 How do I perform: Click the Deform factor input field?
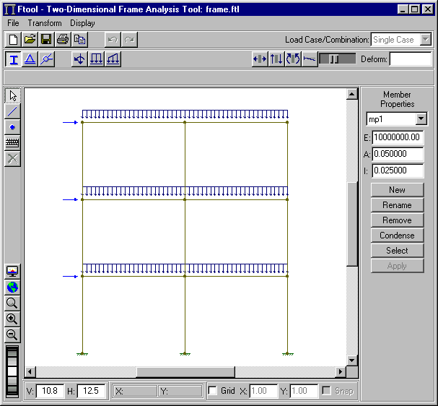click(x=411, y=59)
